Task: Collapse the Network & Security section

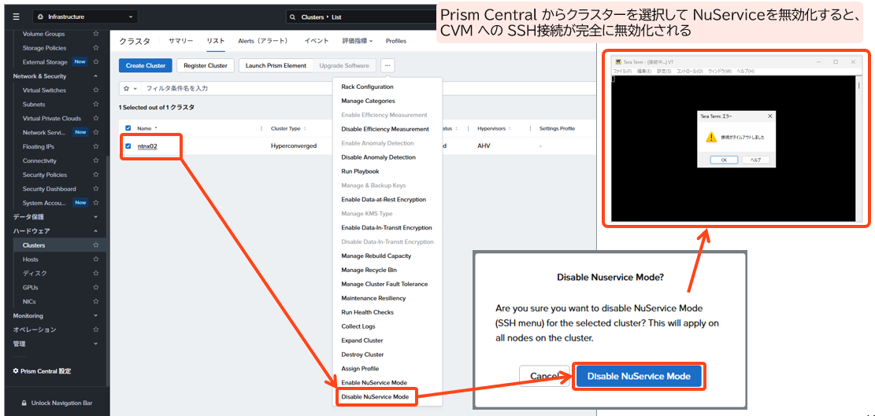Action: click(x=95, y=76)
